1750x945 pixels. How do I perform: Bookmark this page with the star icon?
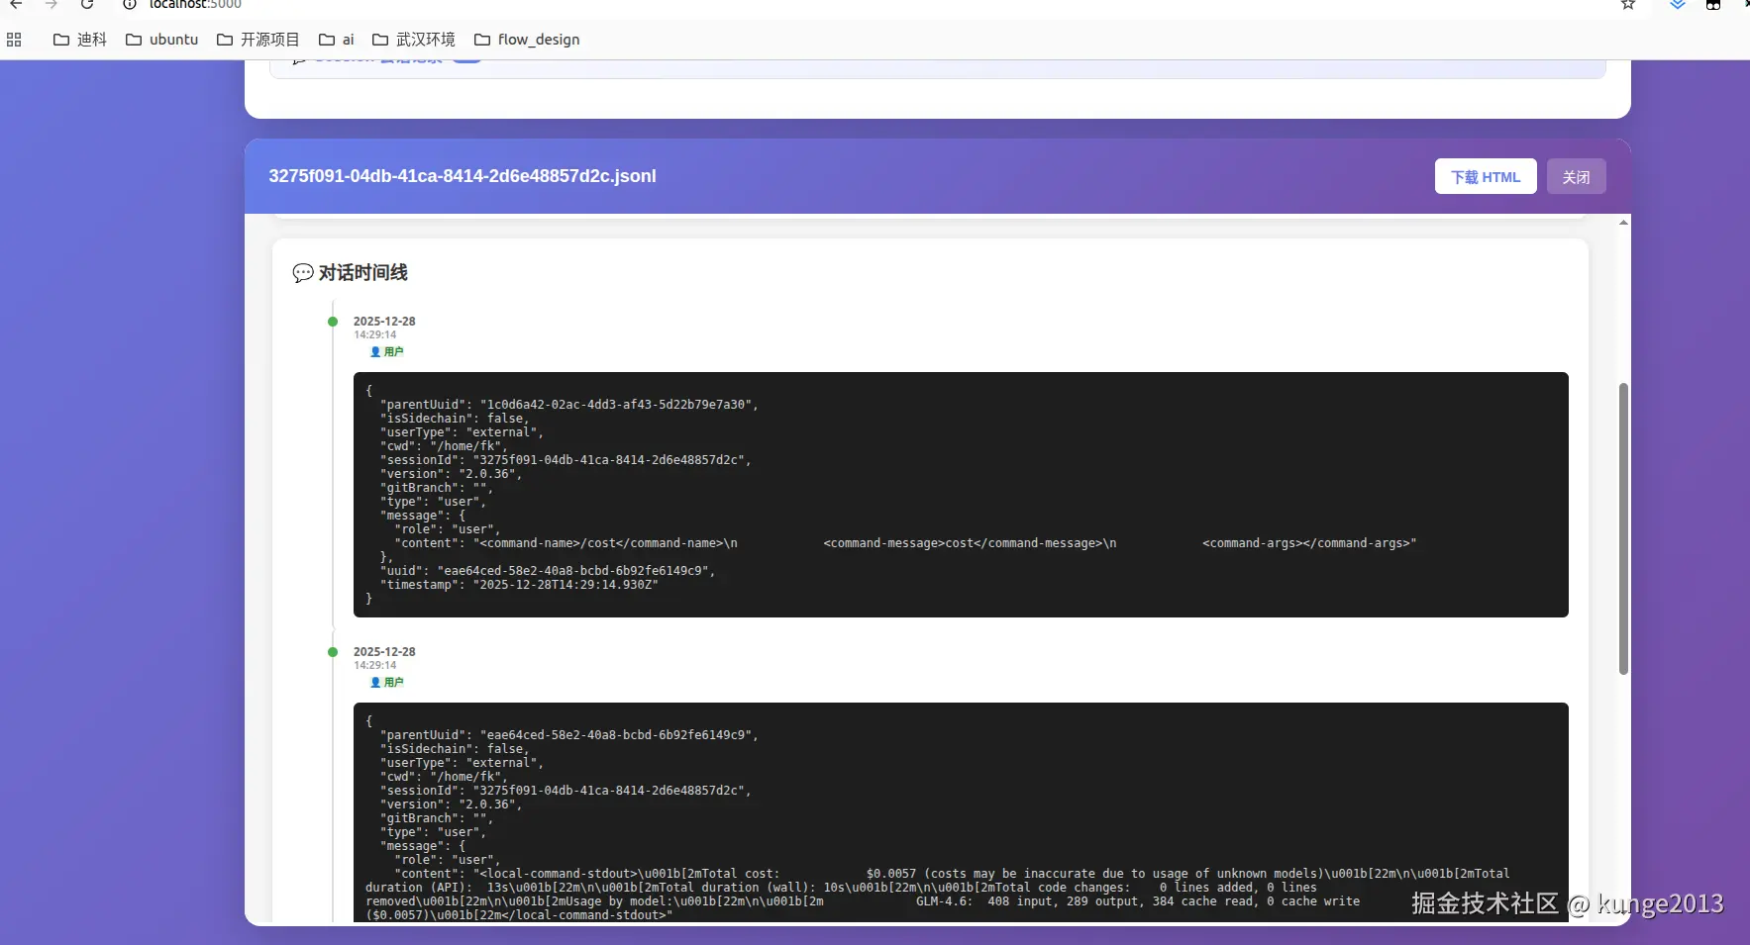[1628, 4]
